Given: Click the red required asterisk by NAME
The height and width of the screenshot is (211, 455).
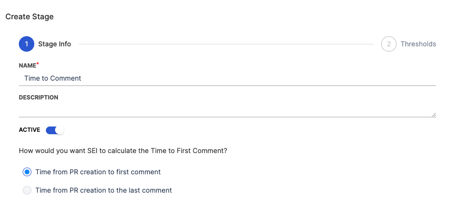Looking at the screenshot, I should point(38,64).
